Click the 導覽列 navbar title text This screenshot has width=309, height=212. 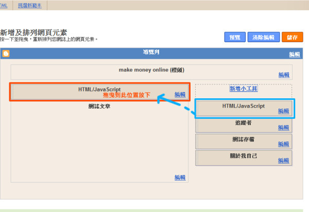point(151,52)
